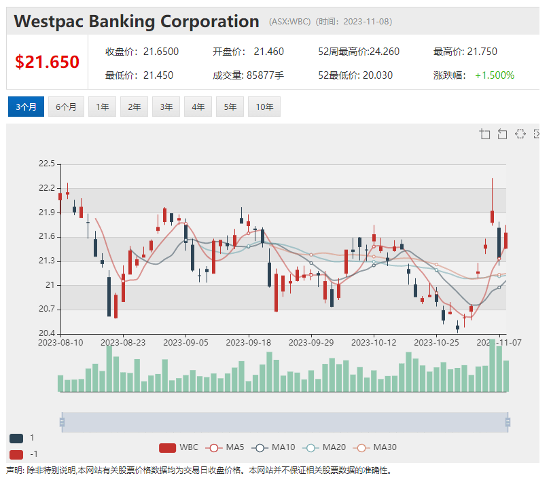Open the 5年 chart period

pos(230,107)
